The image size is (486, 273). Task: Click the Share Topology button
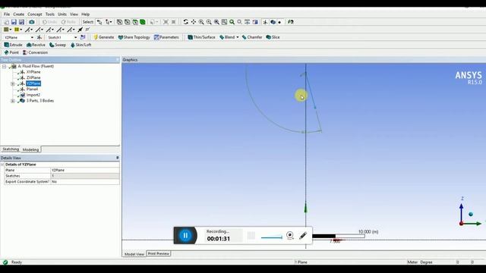[134, 37]
